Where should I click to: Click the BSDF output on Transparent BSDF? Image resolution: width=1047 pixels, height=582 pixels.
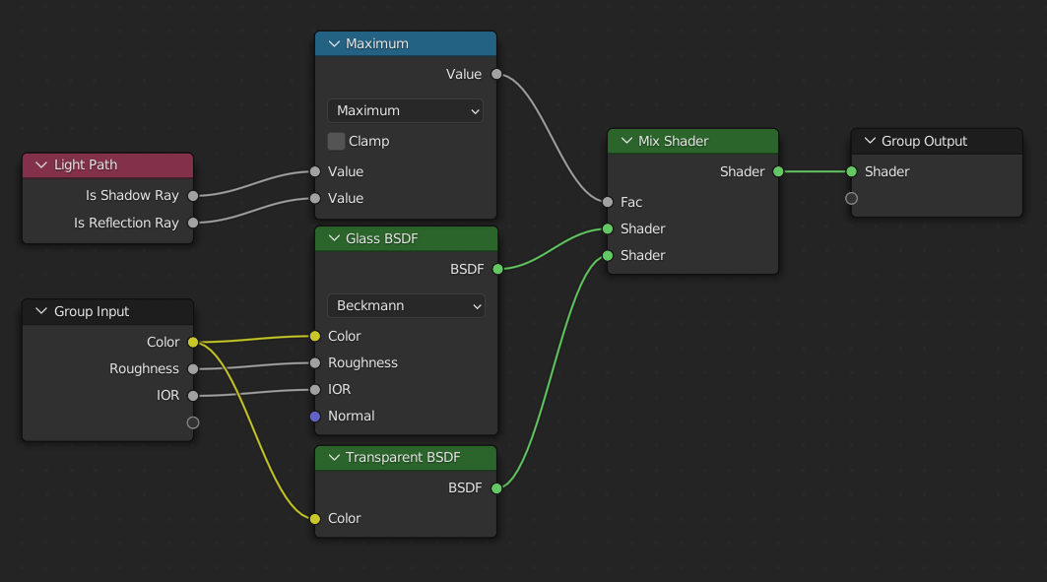(497, 486)
